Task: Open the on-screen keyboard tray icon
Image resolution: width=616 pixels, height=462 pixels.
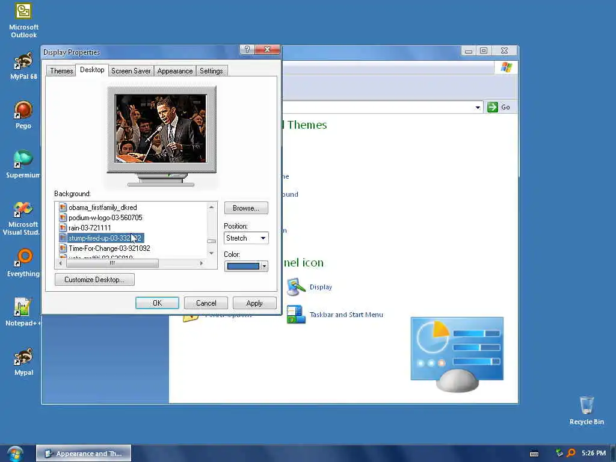Action: point(534,454)
